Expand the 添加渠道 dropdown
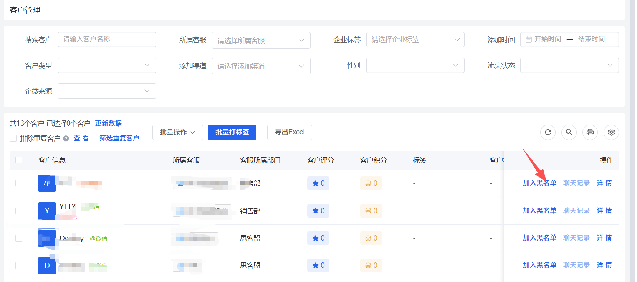 click(x=261, y=66)
